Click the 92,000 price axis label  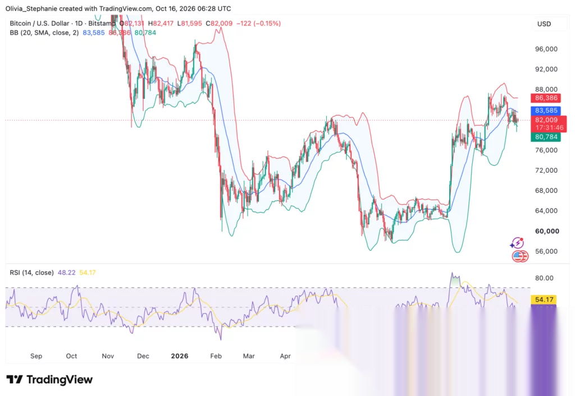(x=546, y=69)
